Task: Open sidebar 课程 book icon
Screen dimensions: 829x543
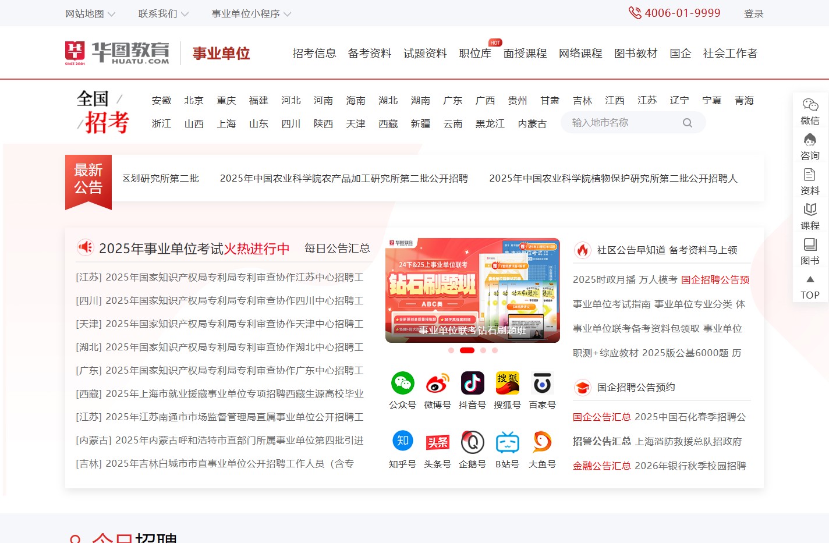Action: (x=810, y=210)
